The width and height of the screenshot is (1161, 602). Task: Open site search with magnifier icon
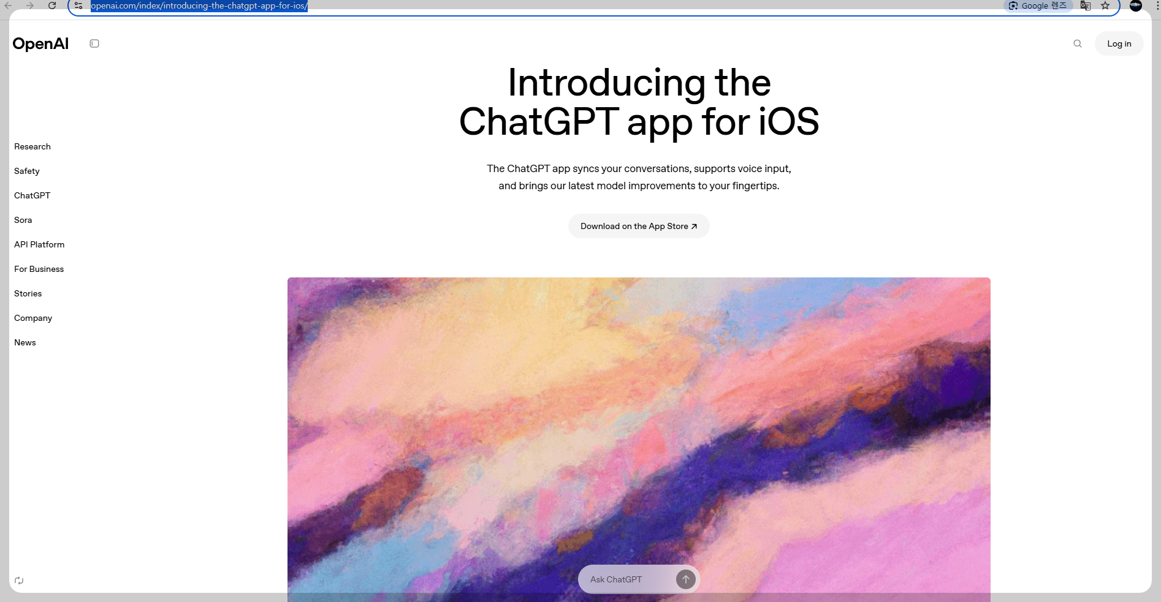point(1078,43)
